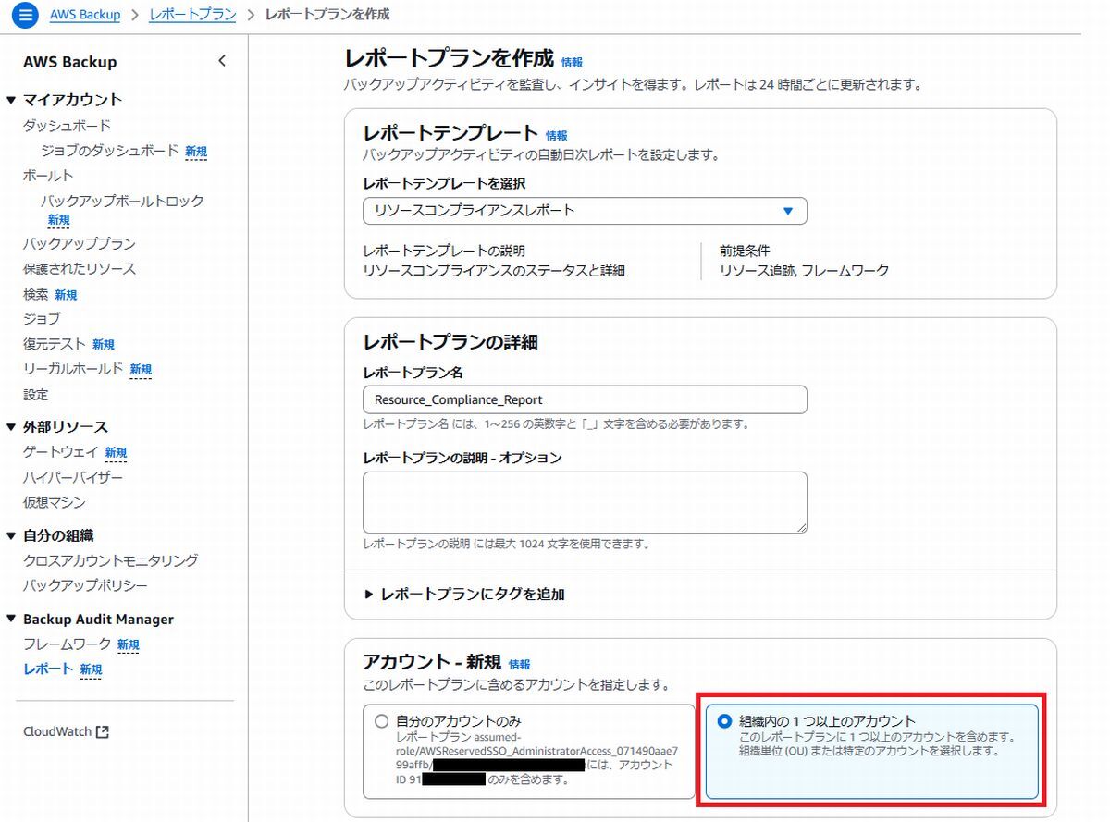Collapse the Backup Audit Manager sidebar section

coord(11,620)
